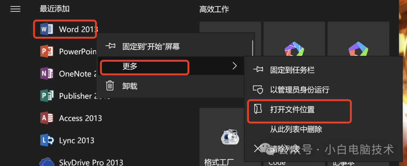This screenshot has width=407, height=166.
Task: Expand the 更多 submenu arrow
Action: click(235, 66)
